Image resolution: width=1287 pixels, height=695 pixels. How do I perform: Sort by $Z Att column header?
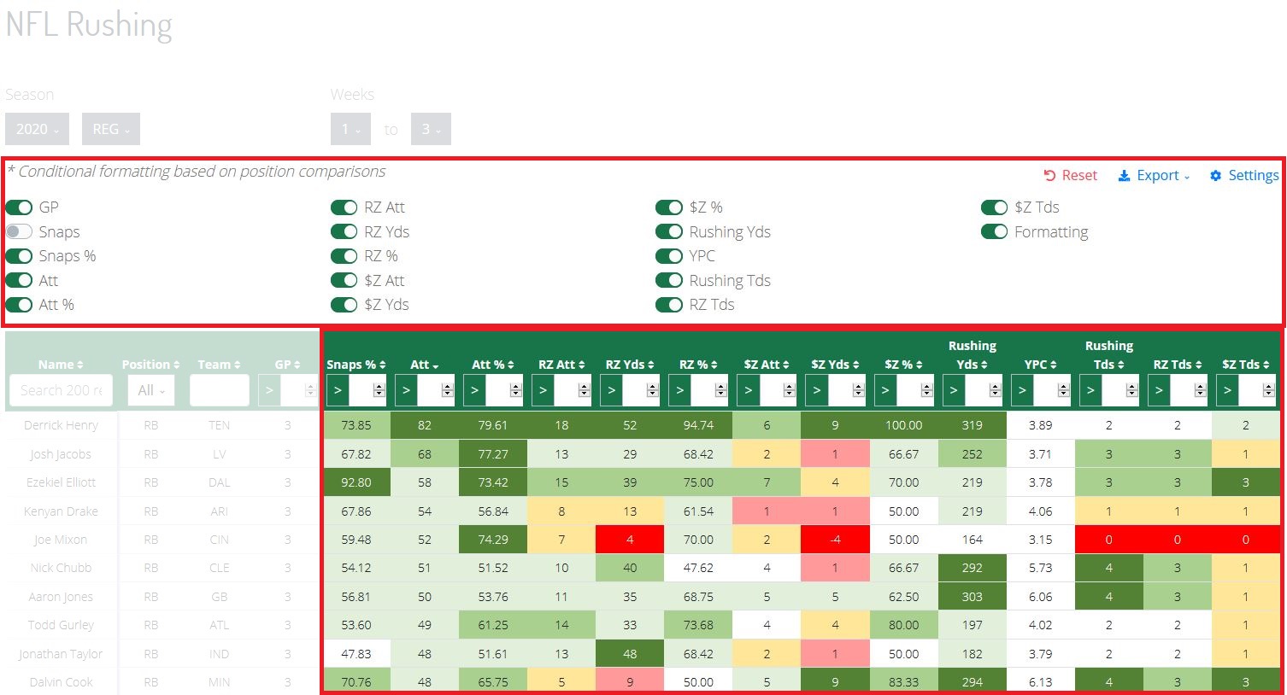[767, 365]
